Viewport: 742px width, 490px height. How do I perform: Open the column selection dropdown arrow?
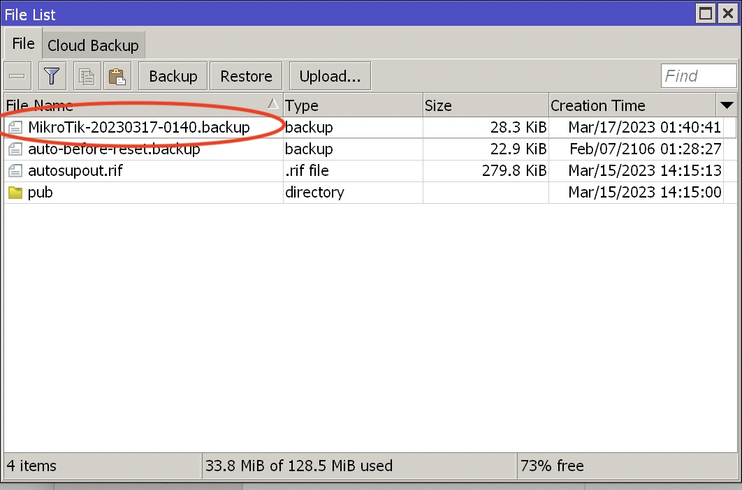pyautogui.click(x=727, y=105)
